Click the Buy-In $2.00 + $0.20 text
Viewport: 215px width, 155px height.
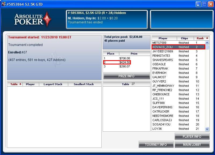[x=93, y=18]
